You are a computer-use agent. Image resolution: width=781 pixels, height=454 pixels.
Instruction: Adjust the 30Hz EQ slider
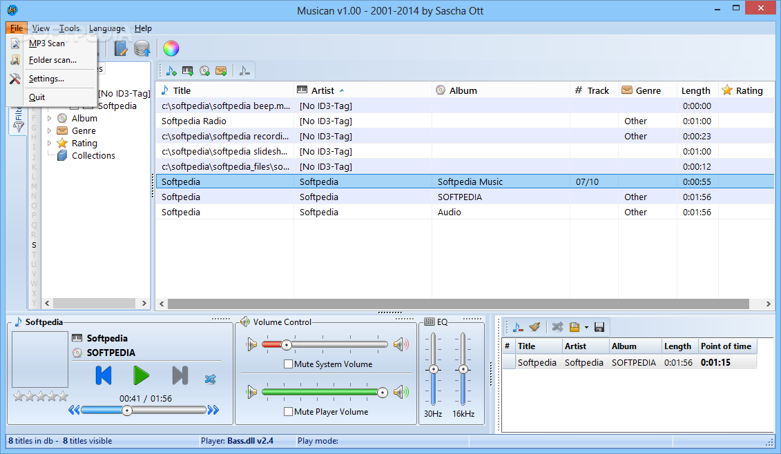pos(434,369)
